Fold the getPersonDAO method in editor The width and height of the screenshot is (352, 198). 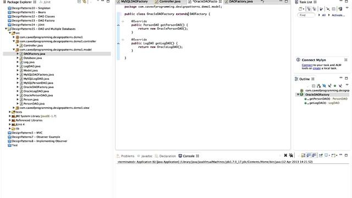[x=123, y=21]
